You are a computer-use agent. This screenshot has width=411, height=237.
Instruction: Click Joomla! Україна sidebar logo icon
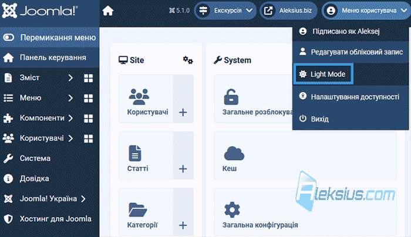coord(8,199)
